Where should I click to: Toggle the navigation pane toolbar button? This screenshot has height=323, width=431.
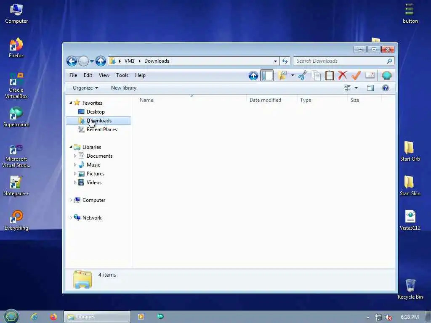pyautogui.click(x=266, y=76)
